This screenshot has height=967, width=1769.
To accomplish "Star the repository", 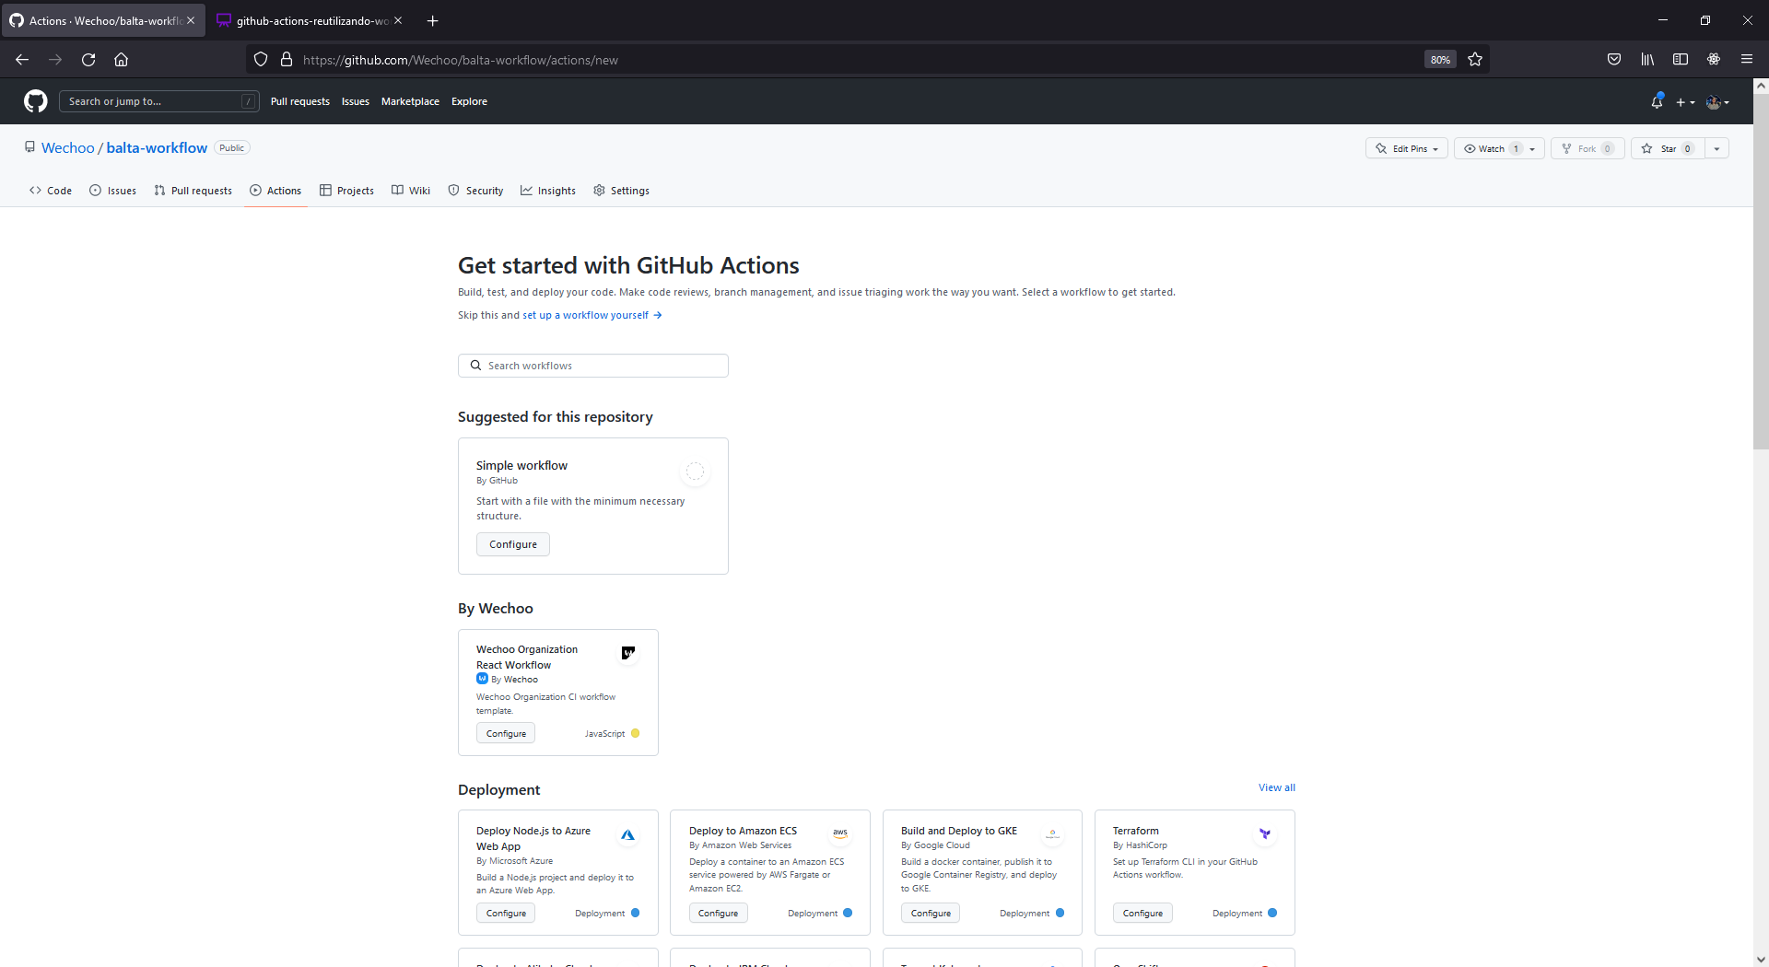I will point(1668,148).
